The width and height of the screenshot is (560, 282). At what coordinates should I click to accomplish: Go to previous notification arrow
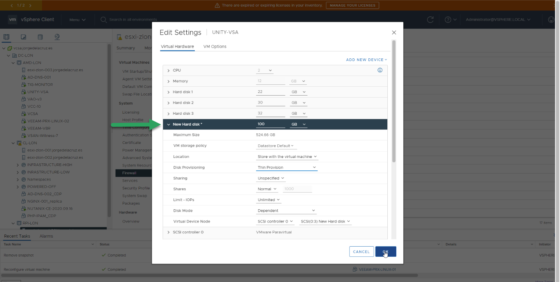click(x=11, y=5)
